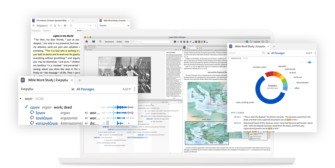Screen dimensions: 335x168
Task: Click the εργον root word link
Action: [x=35, y=107]
